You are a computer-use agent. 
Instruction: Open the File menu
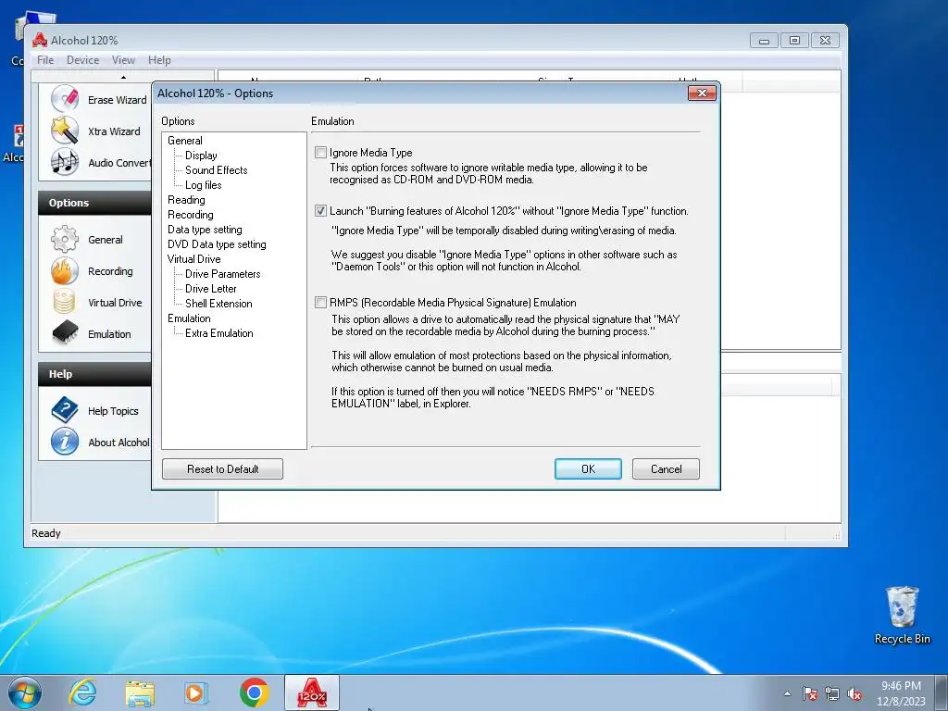pyautogui.click(x=45, y=60)
